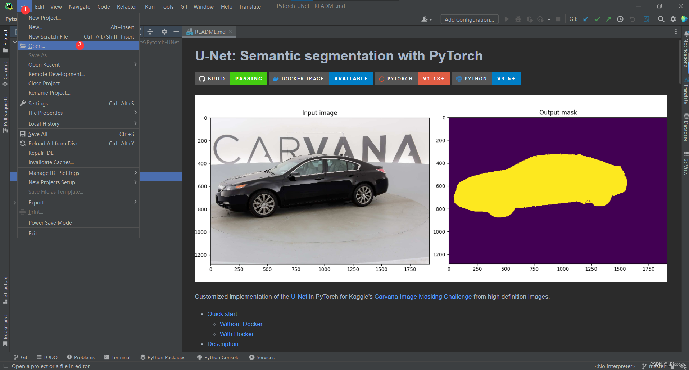Open the Notifications side panel
Screen dimensions: 689x370
point(686,49)
